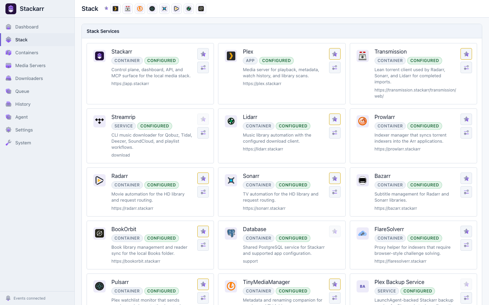Screen dimensions: 489x305
Task: Unfavorite Sonarr using its star button
Action: [x=335, y=178]
